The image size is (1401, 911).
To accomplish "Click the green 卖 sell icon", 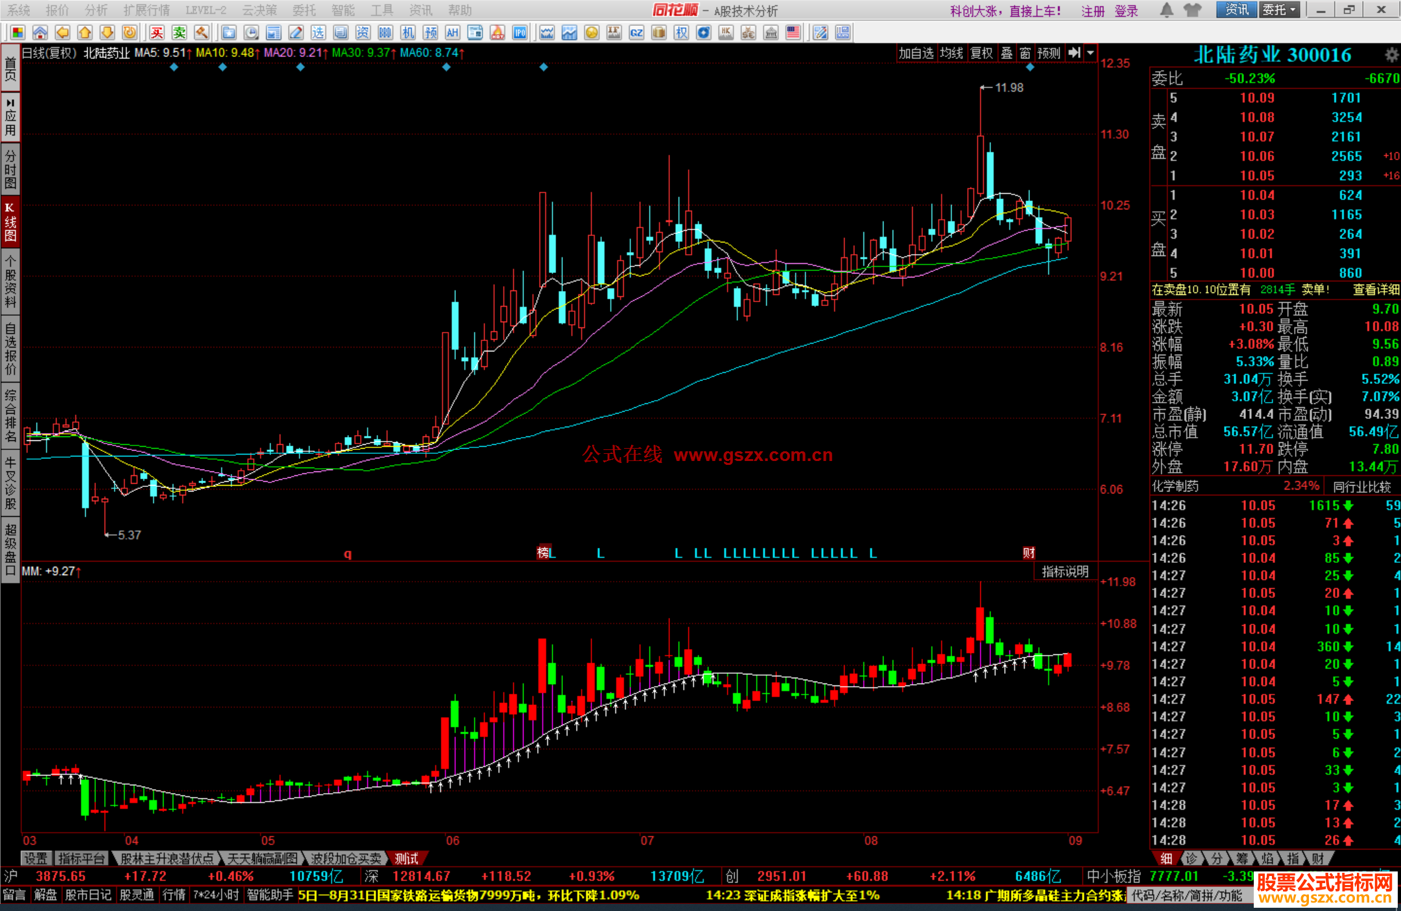I will click(x=180, y=33).
